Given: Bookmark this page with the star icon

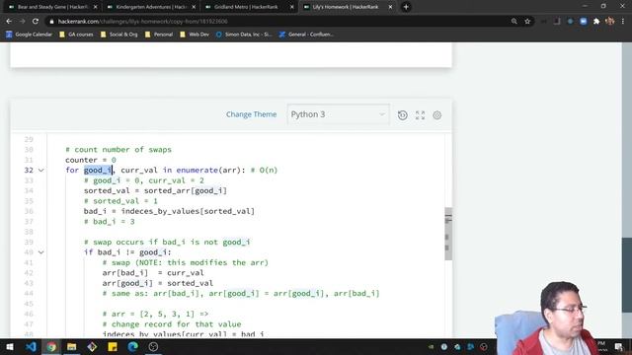Looking at the screenshot, I should pos(527,22).
